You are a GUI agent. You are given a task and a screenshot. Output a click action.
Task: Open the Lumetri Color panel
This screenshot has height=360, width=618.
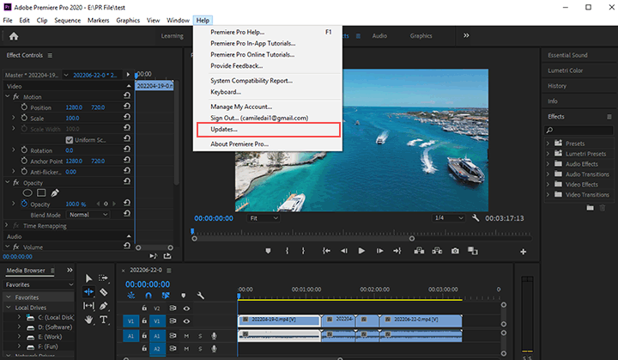click(x=565, y=70)
